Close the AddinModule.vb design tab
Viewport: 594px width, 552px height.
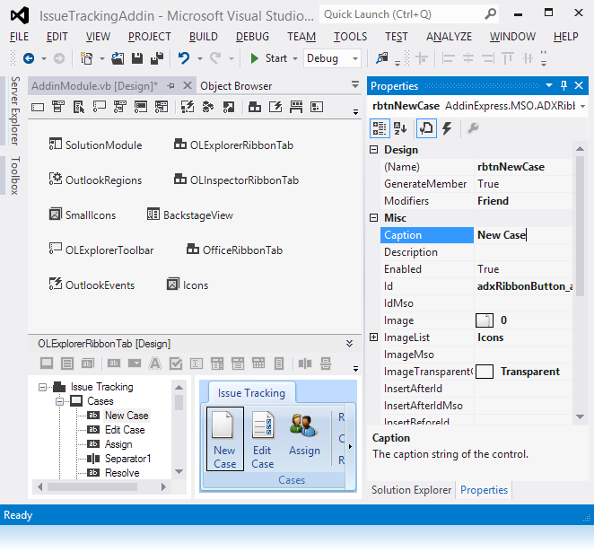188,85
